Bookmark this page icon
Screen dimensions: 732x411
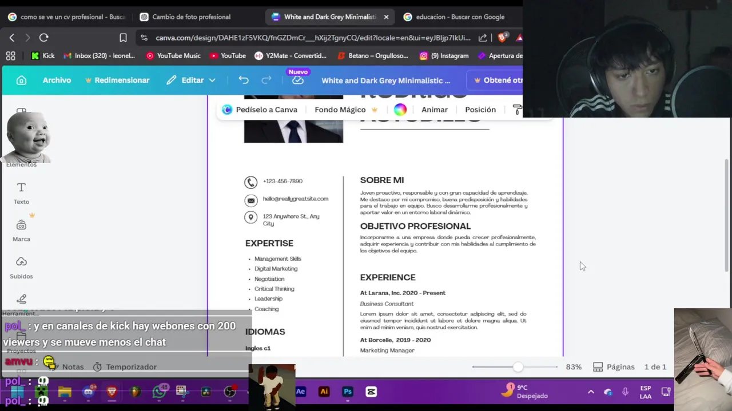[x=123, y=38]
